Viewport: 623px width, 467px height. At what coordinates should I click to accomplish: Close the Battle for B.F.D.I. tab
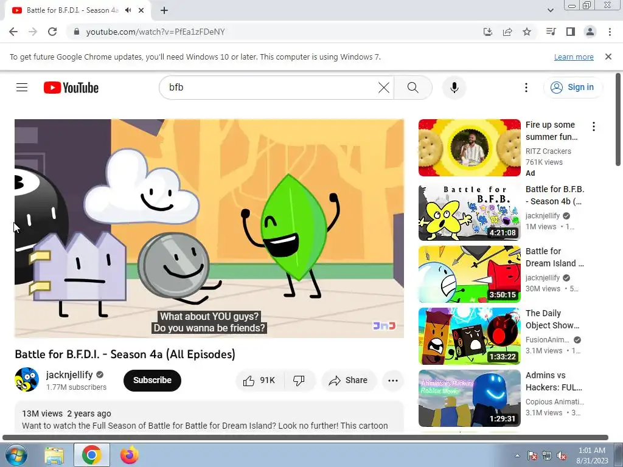pyautogui.click(x=141, y=10)
